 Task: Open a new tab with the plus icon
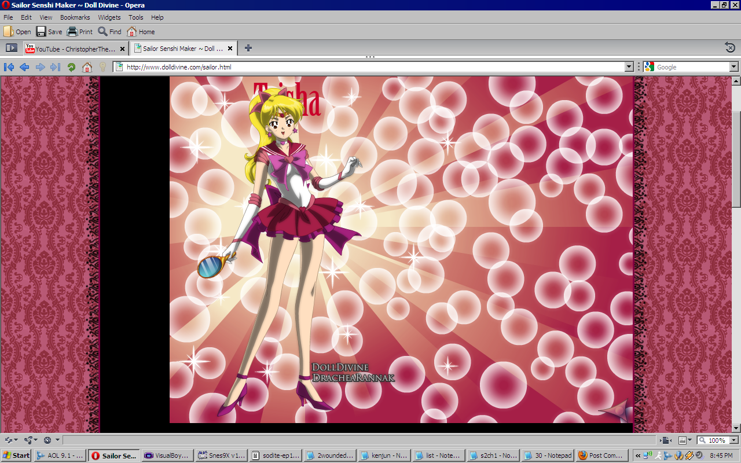coord(248,48)
